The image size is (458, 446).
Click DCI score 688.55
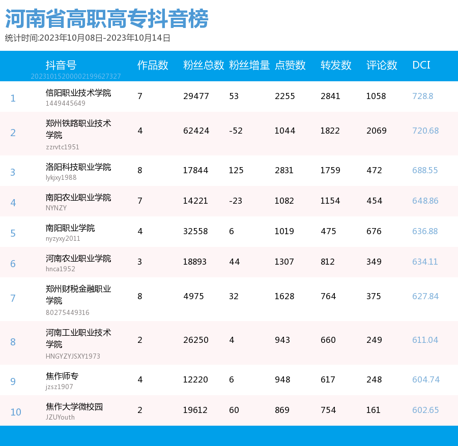click(425, 170)
